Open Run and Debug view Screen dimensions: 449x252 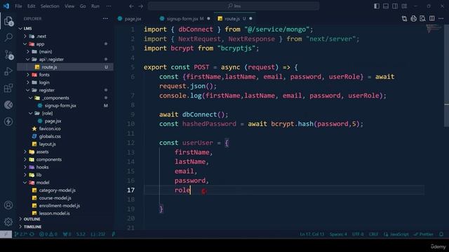[x=8, y=71]
